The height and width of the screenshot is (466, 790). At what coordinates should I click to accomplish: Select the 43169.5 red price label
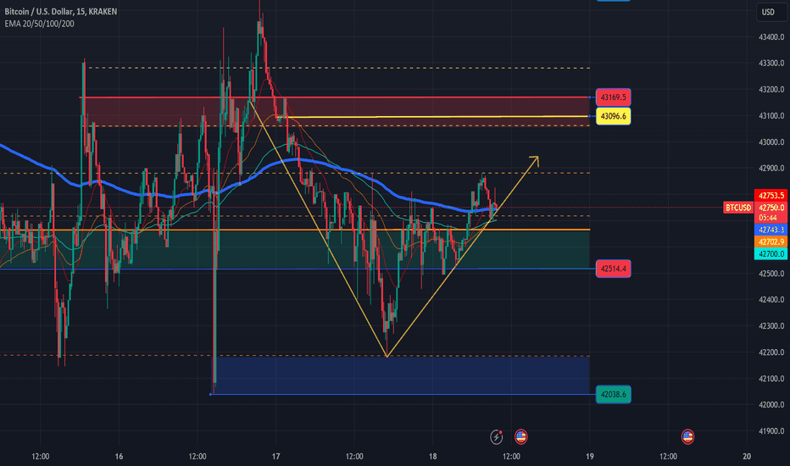613,97
